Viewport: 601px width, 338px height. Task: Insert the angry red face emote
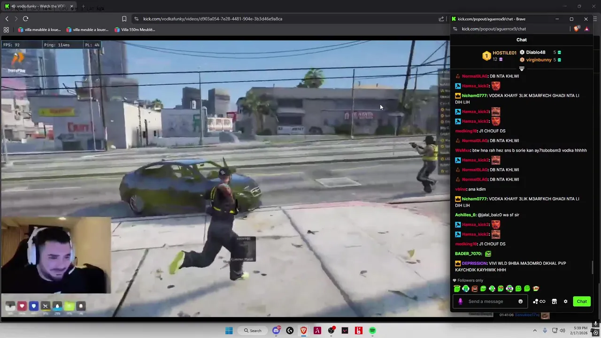pos(474,289)
